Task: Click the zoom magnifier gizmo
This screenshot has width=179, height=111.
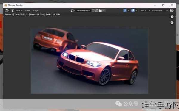Action: 172,17
